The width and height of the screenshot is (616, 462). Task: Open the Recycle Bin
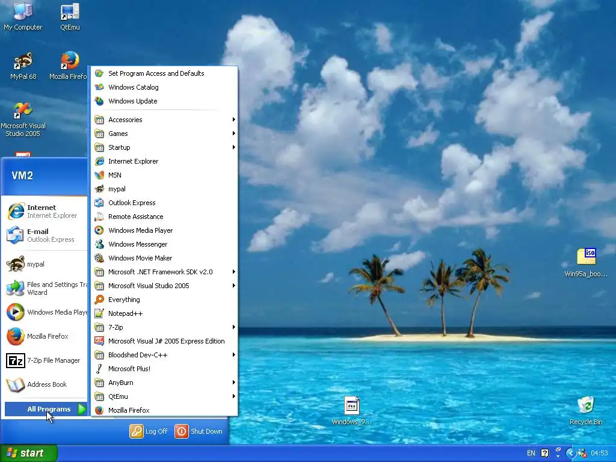586,410
